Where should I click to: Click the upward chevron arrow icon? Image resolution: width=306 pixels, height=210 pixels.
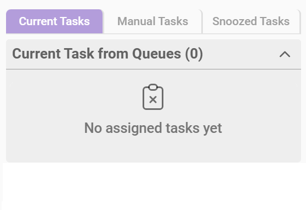[285, 54]
